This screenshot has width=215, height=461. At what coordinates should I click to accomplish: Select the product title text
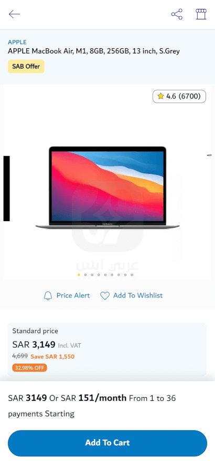pyautogui.click(x=94, y=51)
